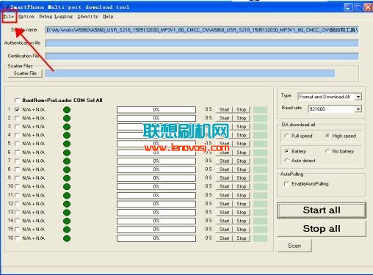
Task: Toggle BootRom+PreLoader COM Sel All checkbox
Action: 17,100
